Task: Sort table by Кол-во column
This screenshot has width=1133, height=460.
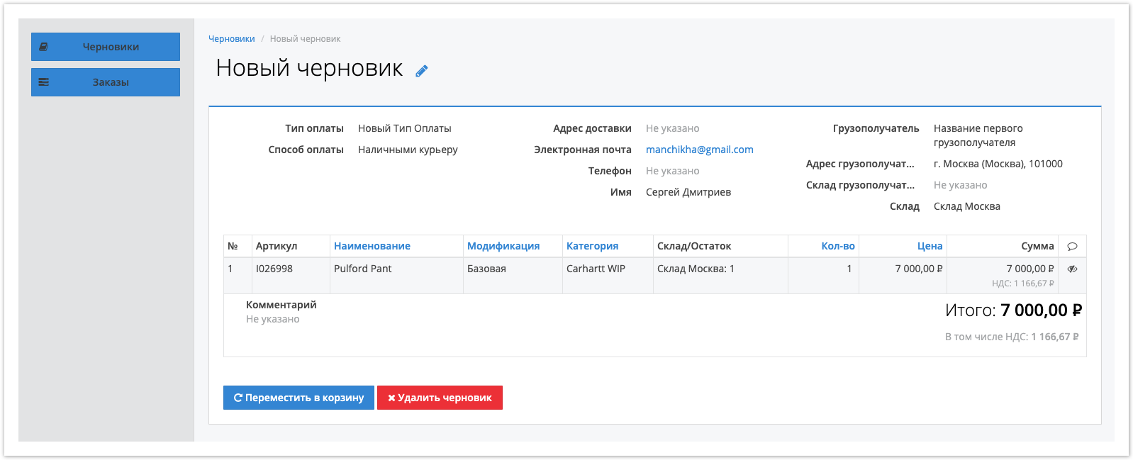Action: (838, 246)
